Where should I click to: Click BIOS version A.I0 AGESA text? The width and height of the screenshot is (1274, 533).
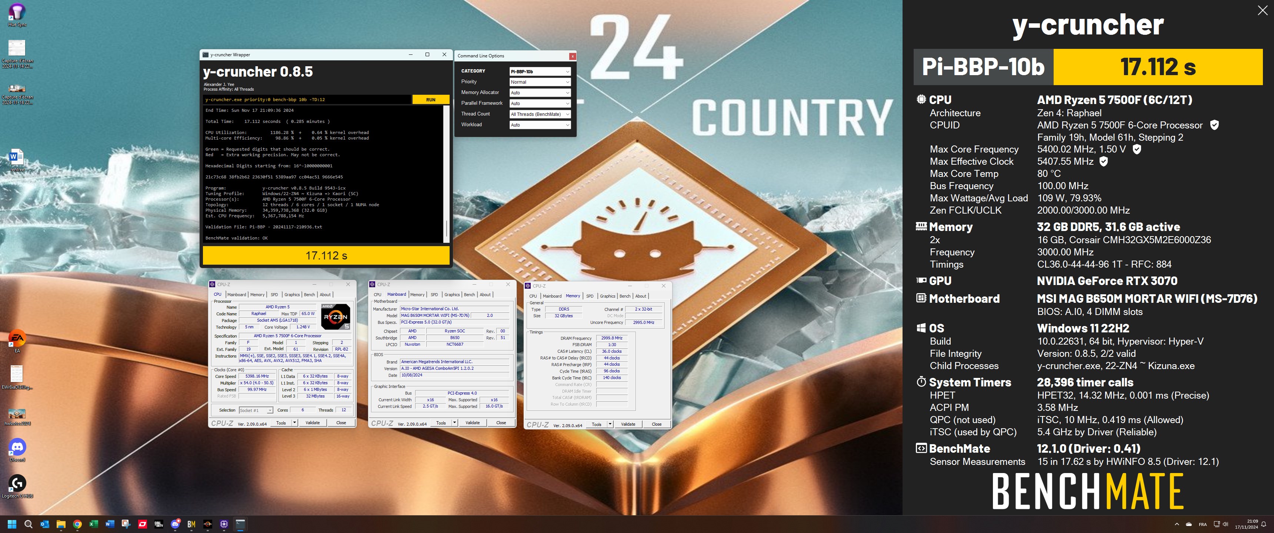pyautogui.click(x=454, y=368)
